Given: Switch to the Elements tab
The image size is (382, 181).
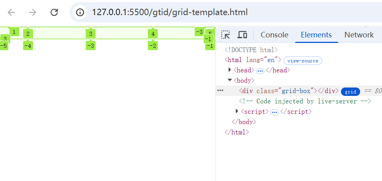Looking at the screenshot, I should pyautogui.click(x=316, y=35).
